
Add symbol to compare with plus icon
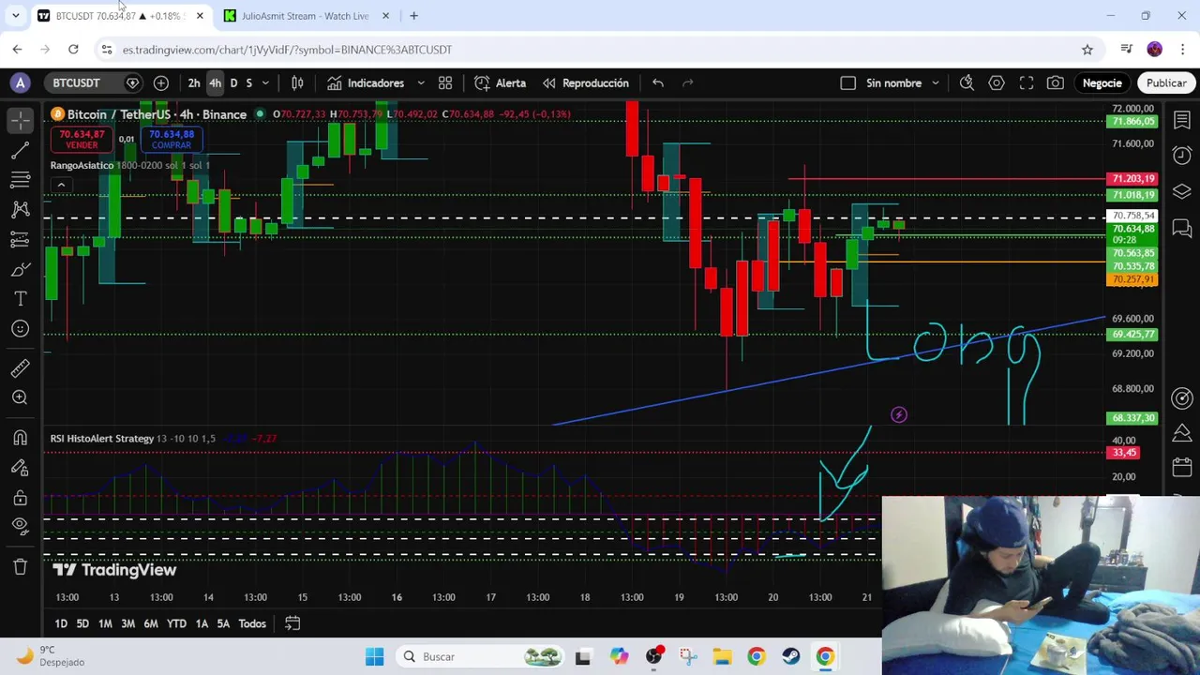(x=161, y=83)
